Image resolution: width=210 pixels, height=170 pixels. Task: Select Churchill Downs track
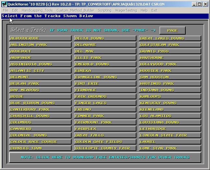point(40,116)
